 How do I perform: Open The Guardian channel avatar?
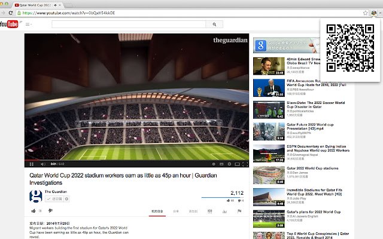(36, 196)
